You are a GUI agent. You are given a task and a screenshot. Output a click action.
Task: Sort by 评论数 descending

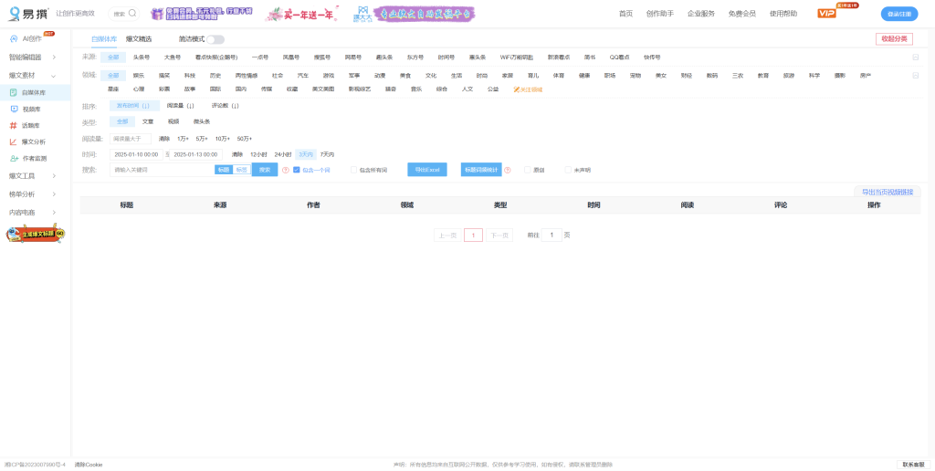(x=225, y=106)
